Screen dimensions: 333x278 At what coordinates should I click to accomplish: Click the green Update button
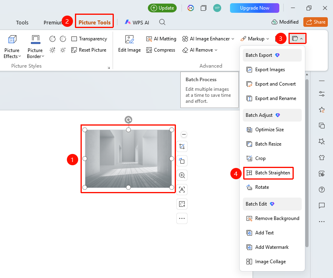pos(162,8)
